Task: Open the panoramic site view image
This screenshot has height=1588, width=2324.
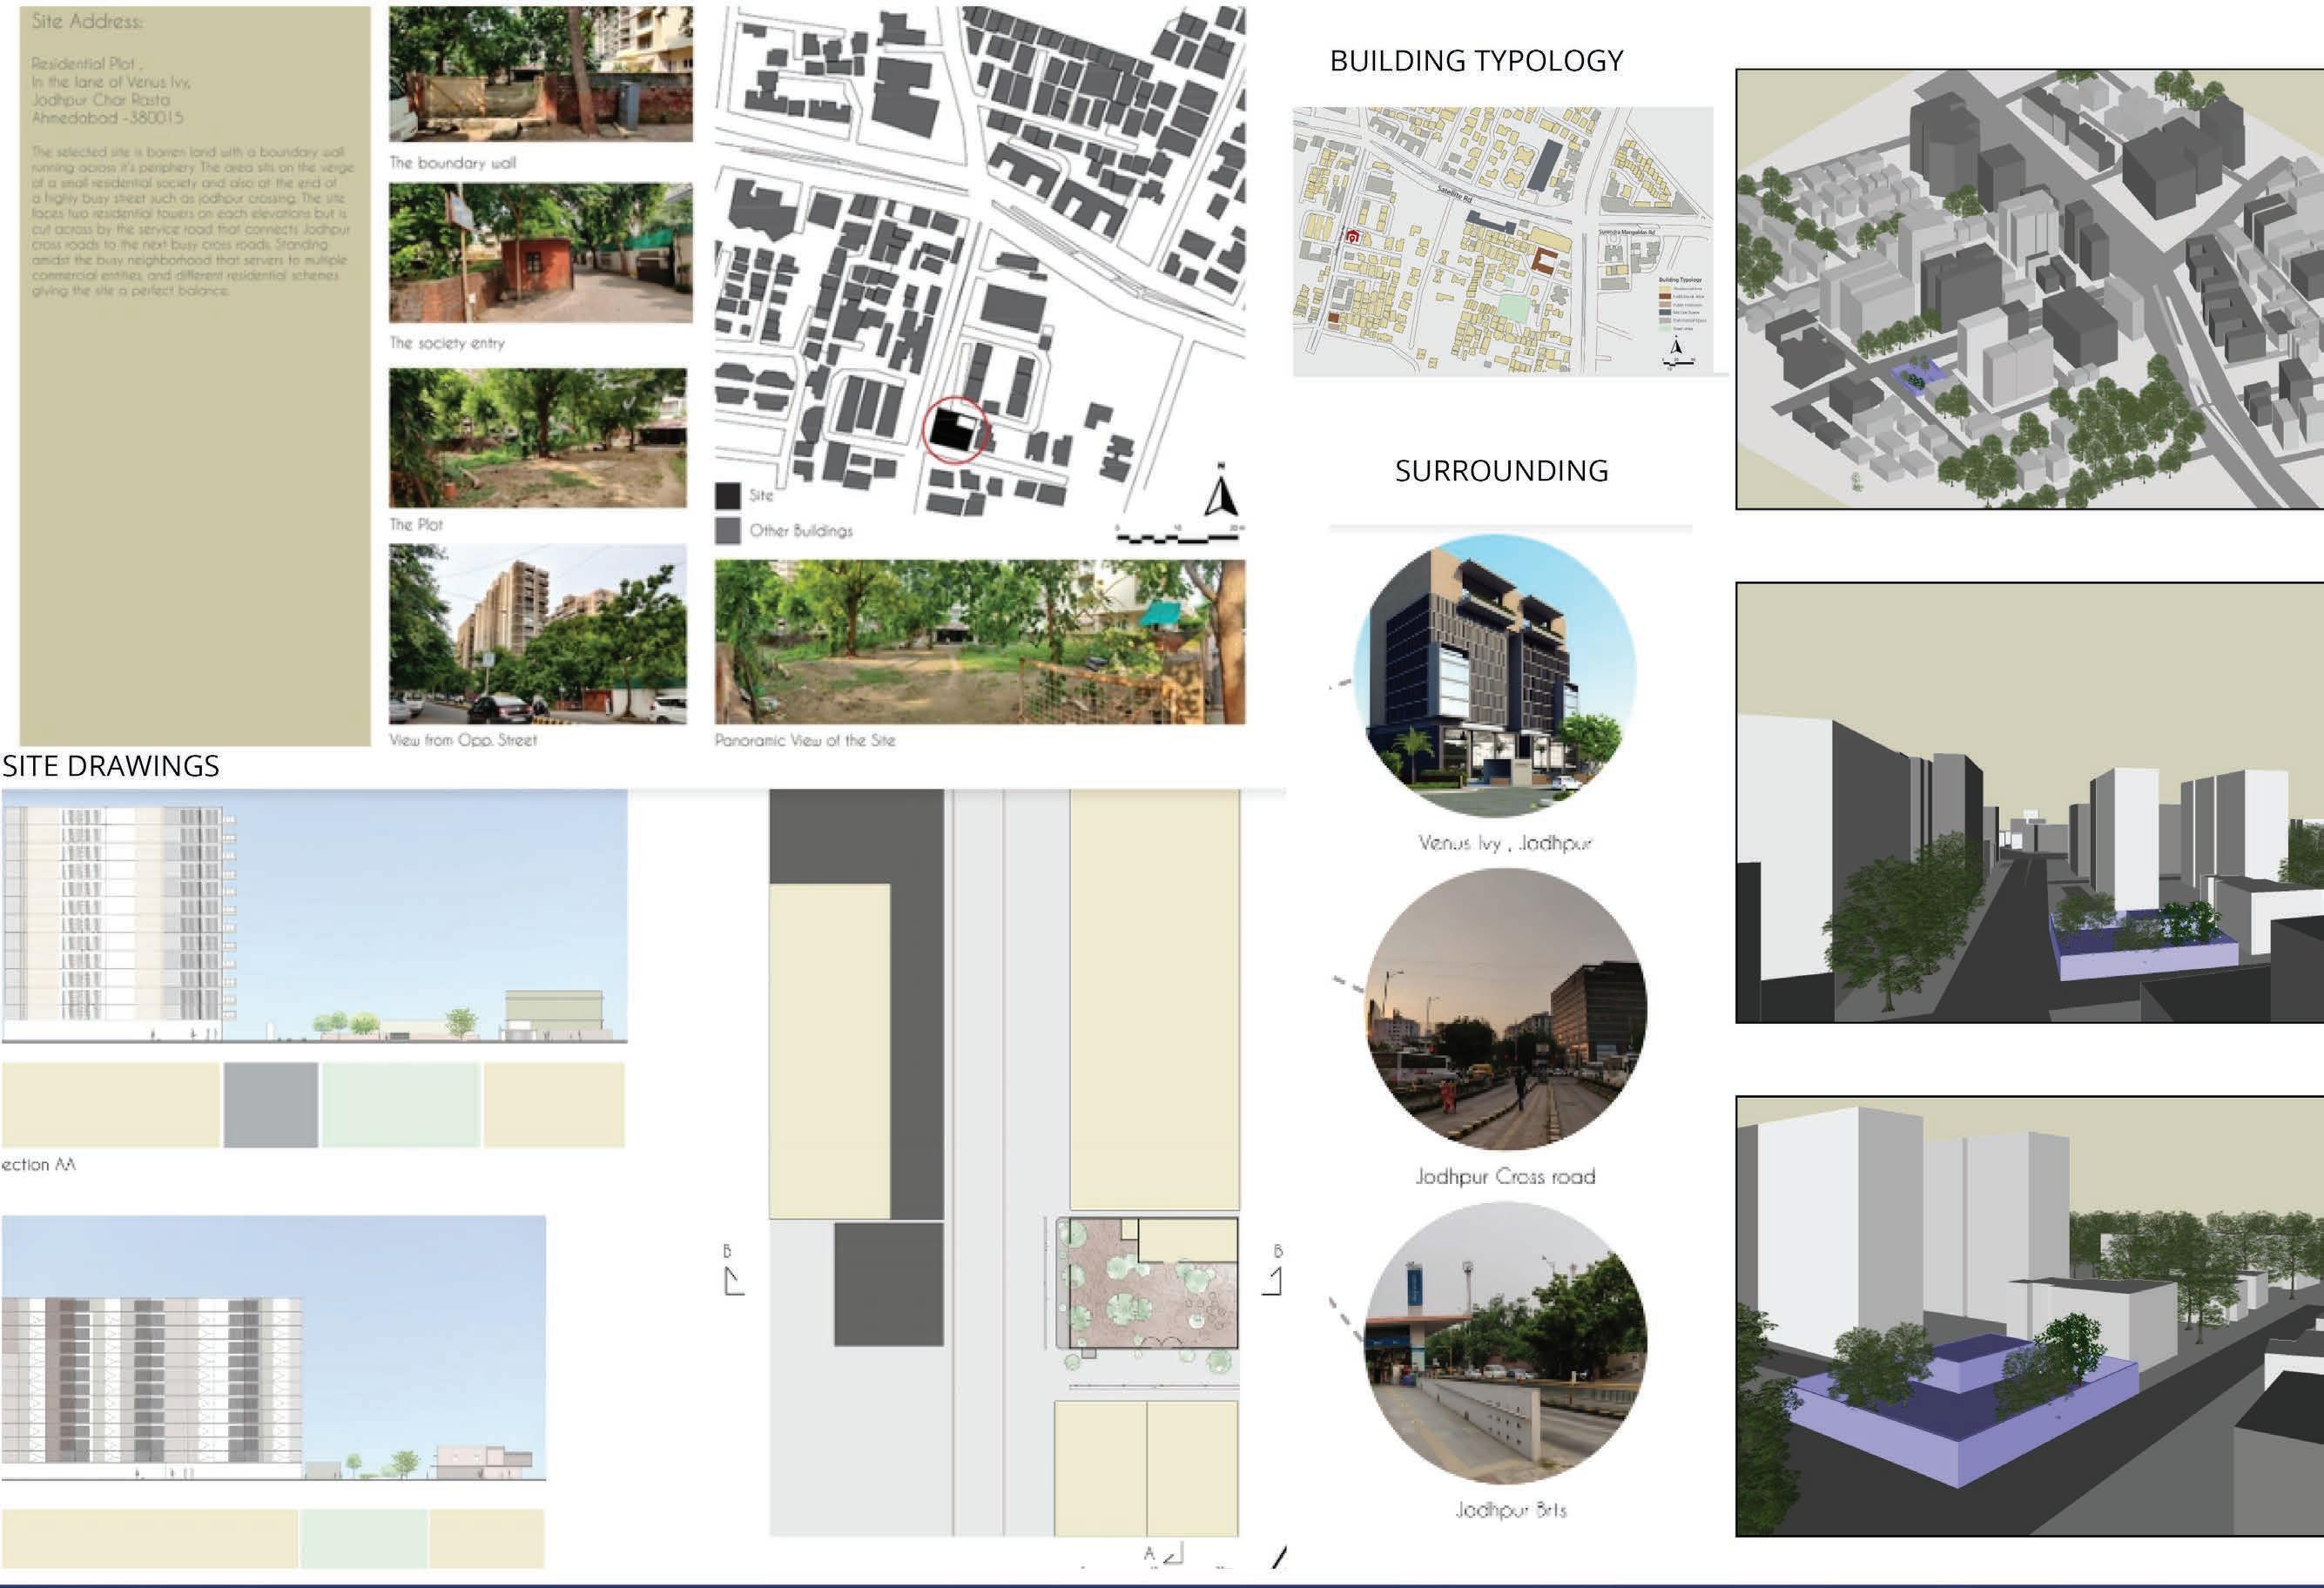Action: pos(979,641)
